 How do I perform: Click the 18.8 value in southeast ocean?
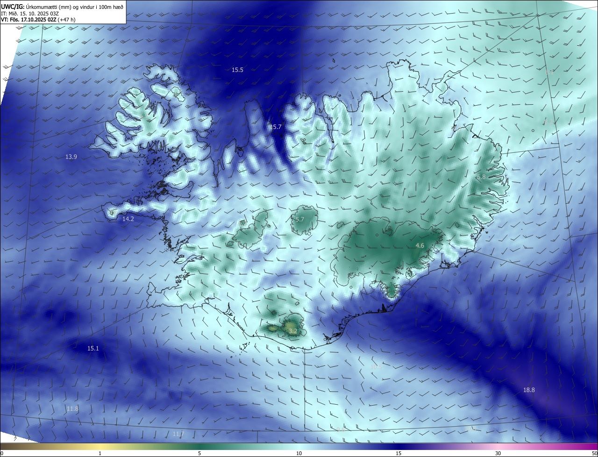click(x=529, y=390)
